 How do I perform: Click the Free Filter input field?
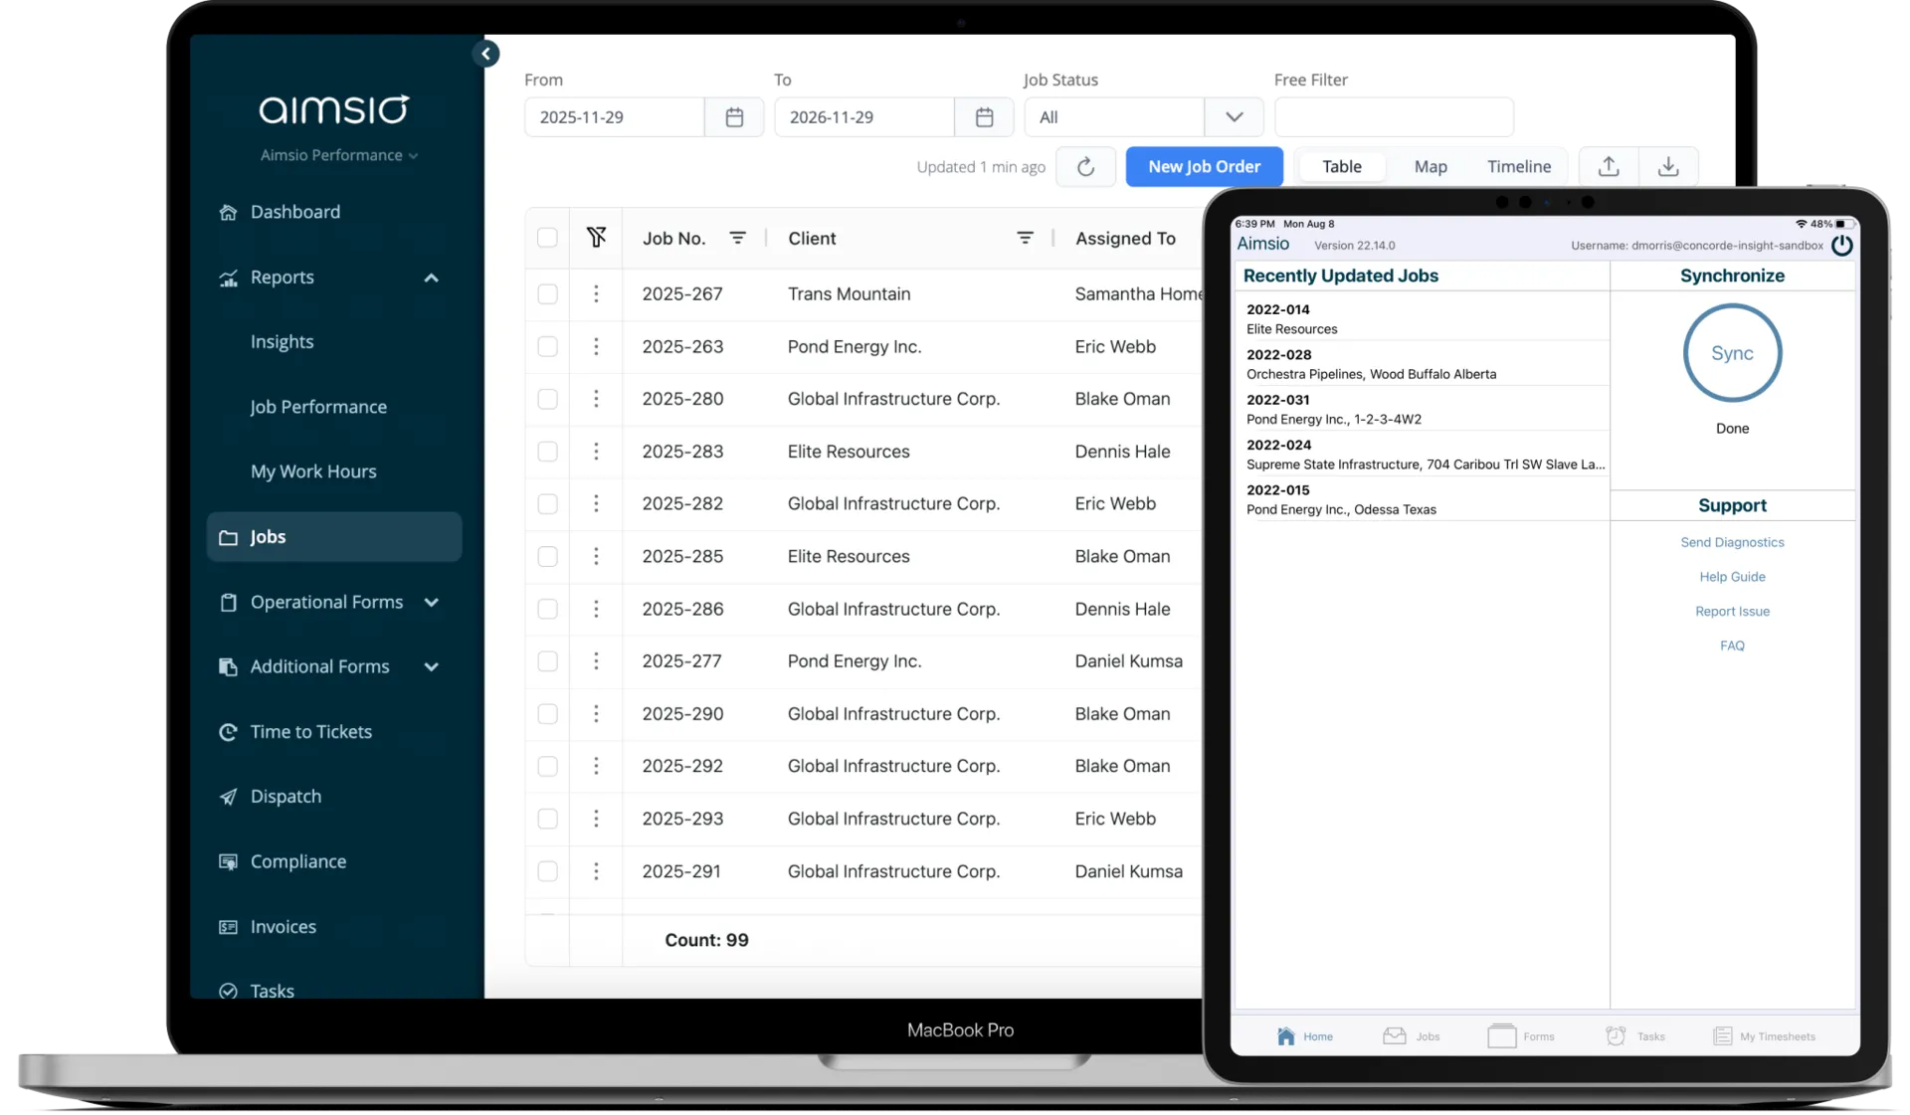tap(1394, 117)
